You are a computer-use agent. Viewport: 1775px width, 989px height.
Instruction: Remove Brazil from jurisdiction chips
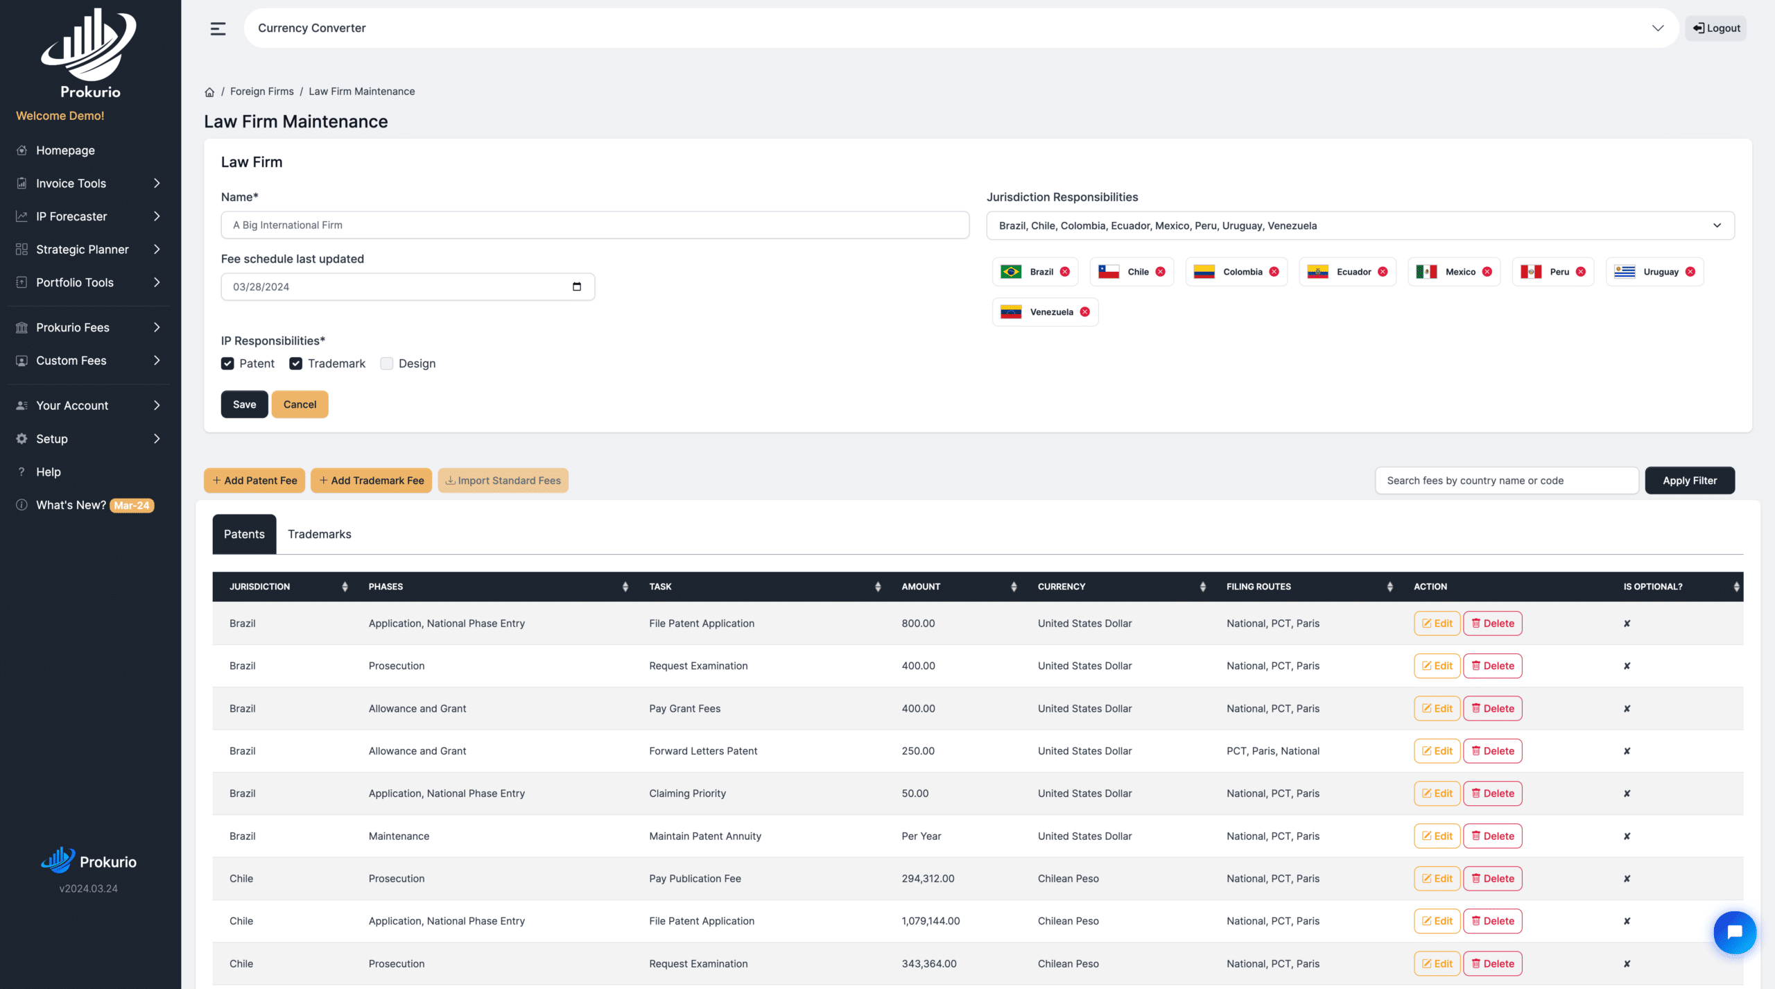tap(1065, 272)
